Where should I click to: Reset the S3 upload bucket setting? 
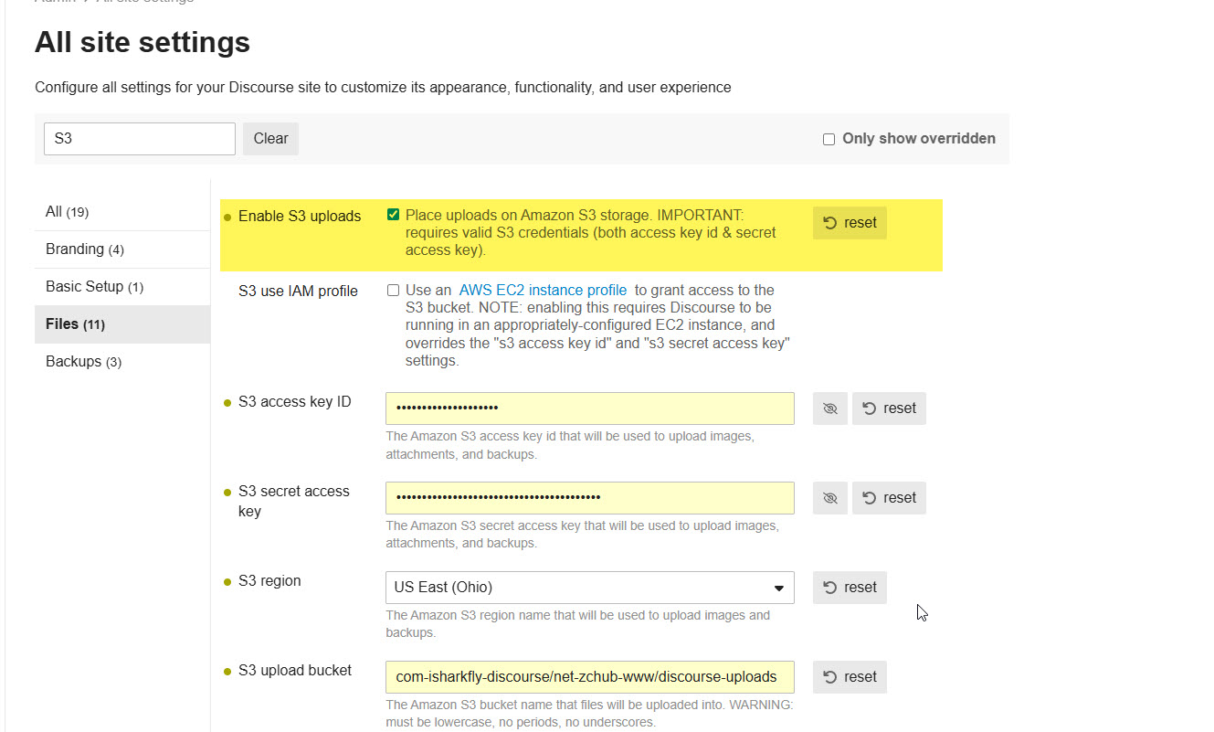tap(850, 677)
